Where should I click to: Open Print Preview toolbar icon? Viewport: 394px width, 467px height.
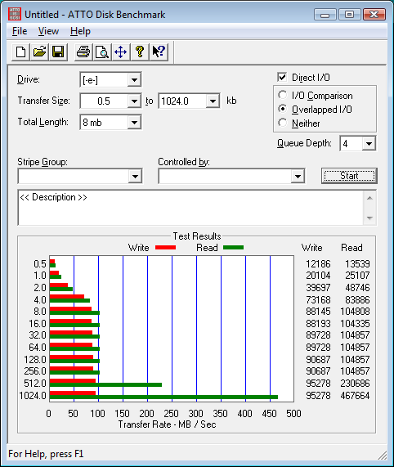pyautogui.click(x=102, y=52)
